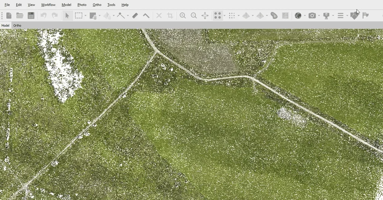Open the Model menu

pos(66,5)
